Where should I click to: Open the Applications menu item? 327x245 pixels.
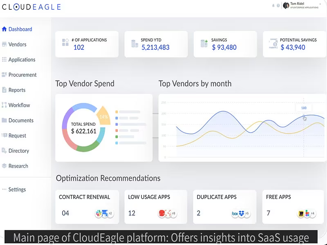coord(22,60)
